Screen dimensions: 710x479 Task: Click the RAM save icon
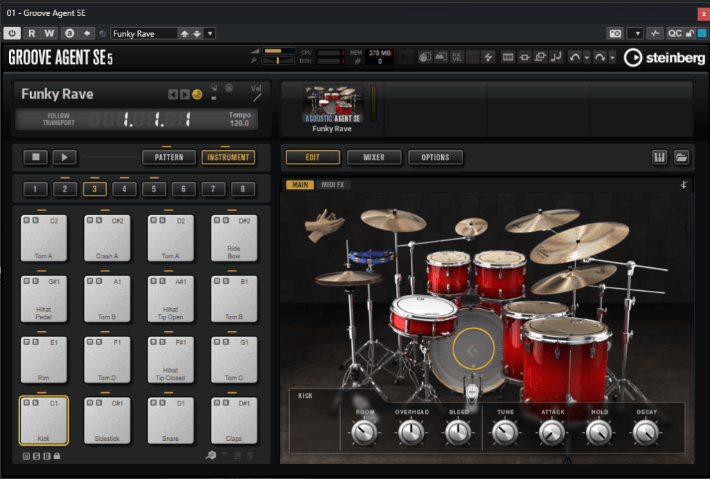[508, 57]
